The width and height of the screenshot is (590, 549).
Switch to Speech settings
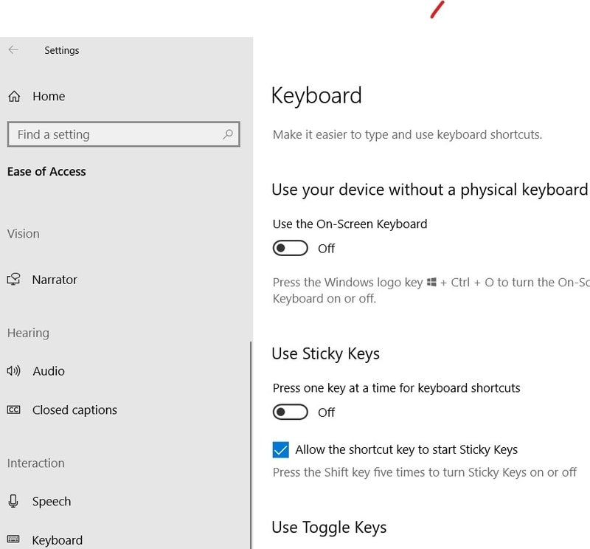point(50,501)
